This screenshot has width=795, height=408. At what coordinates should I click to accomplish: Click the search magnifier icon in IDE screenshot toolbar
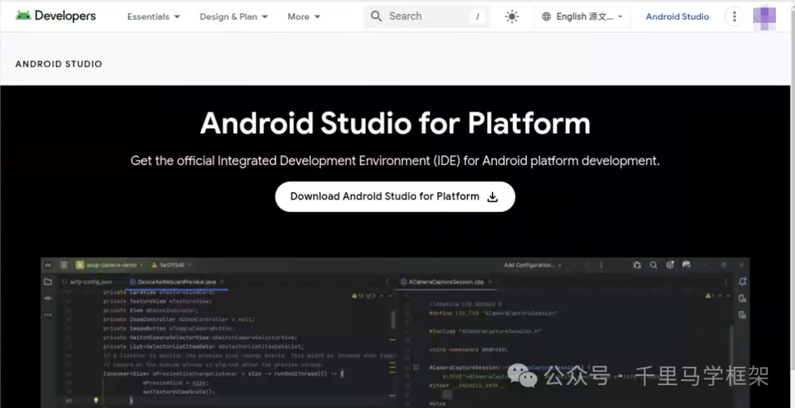(x=654, y=265)
